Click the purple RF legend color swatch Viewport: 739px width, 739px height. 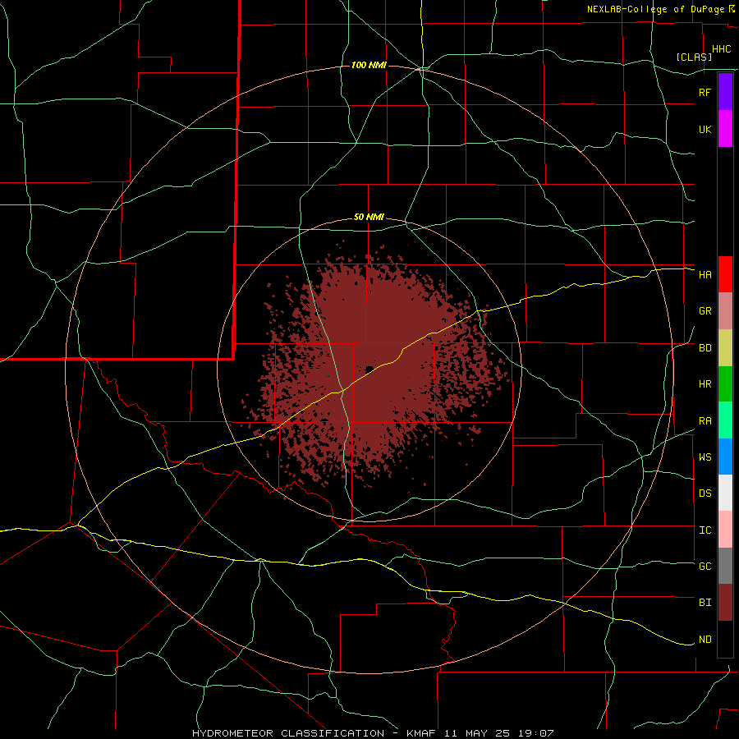[725, 92]
